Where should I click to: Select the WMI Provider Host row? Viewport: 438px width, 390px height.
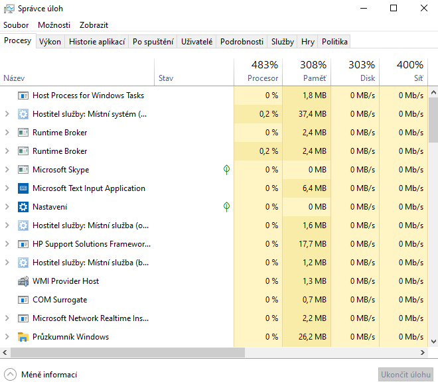[x=214, y=281]
